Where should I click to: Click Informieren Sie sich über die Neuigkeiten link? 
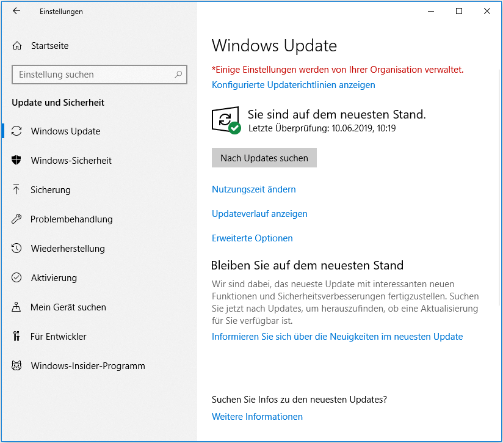point(337,337)
